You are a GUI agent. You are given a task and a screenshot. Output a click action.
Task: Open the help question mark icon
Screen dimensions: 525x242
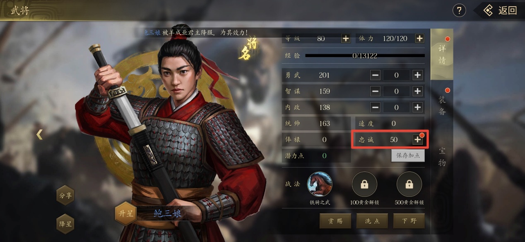tap(459, 10)
